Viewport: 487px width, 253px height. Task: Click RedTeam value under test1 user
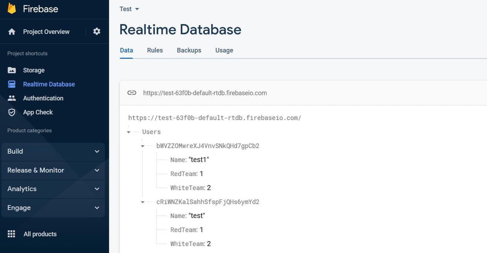pos(201,174)
